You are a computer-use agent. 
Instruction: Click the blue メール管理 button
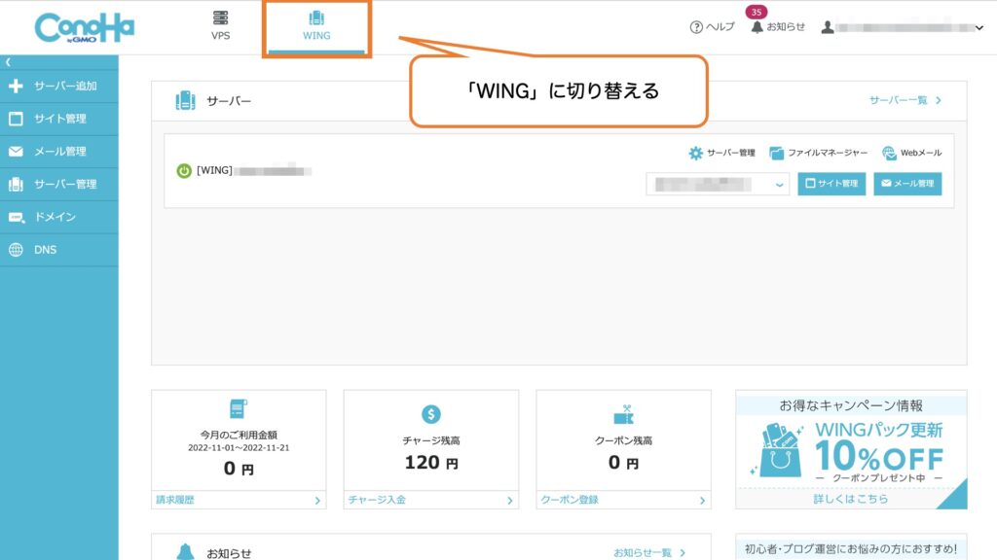pyautogui.click(x=907, y=184)
